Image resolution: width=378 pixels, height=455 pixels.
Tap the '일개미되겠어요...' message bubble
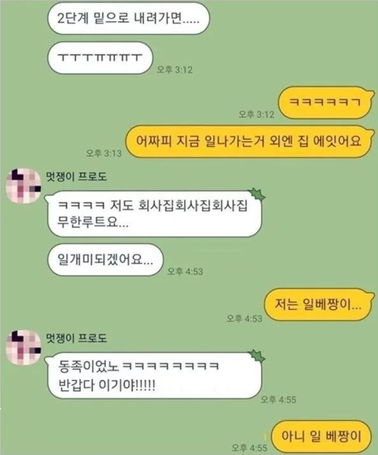coord(106,259)
